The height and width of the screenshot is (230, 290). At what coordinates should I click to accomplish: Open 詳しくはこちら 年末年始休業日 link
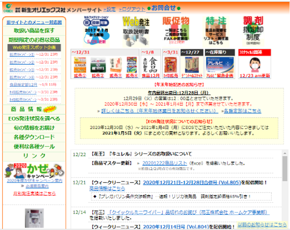click(x=160, y=111)
